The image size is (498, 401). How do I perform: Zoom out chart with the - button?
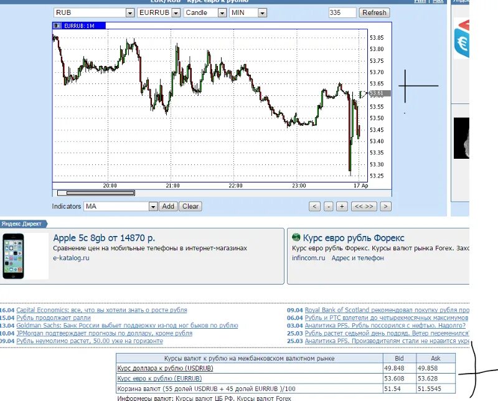pyautogui.click(x=329, y=206)
